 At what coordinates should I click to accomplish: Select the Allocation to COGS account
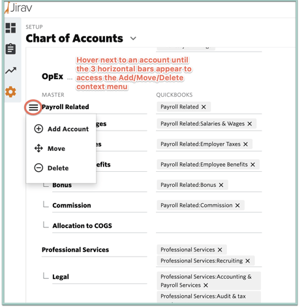tap(82, 226)
